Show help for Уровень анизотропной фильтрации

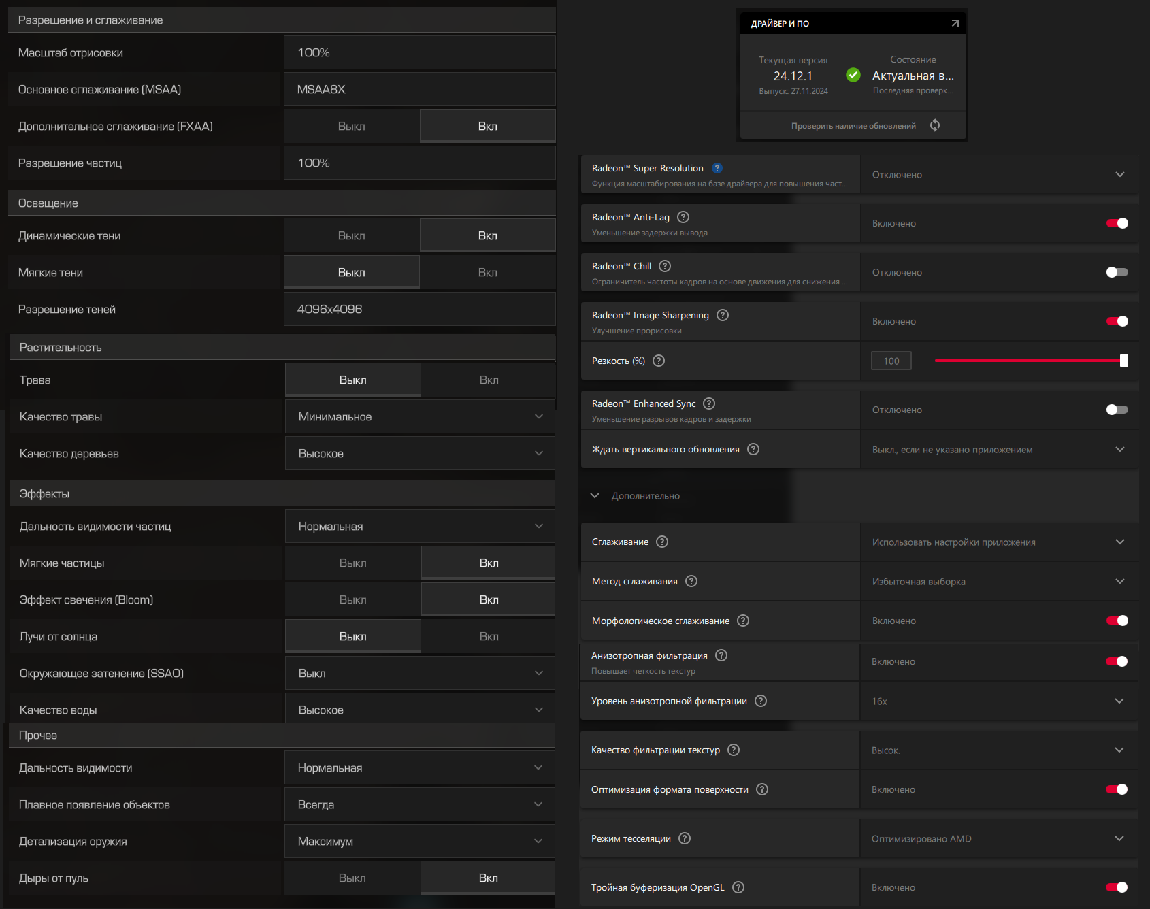pos(761,701)
